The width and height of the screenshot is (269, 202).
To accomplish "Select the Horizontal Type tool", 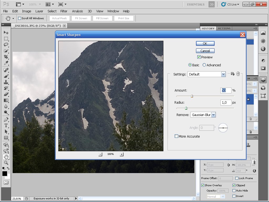I will (6, 125).
